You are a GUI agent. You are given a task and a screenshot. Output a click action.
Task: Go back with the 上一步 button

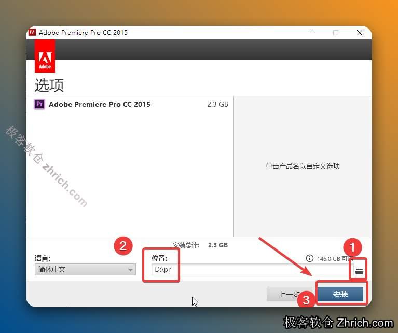289,294
